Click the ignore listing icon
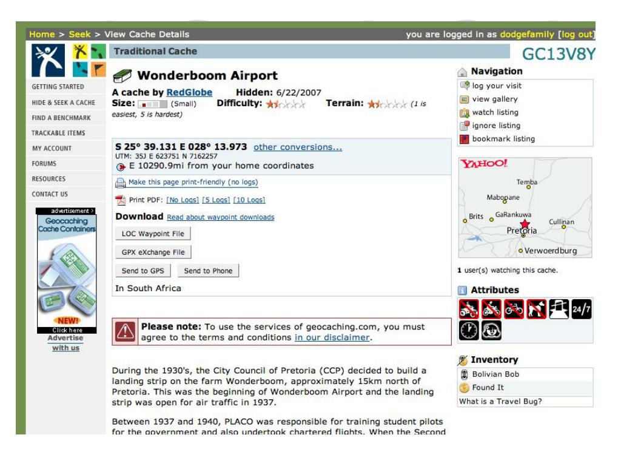621x466 pixels. click(465, 126)
